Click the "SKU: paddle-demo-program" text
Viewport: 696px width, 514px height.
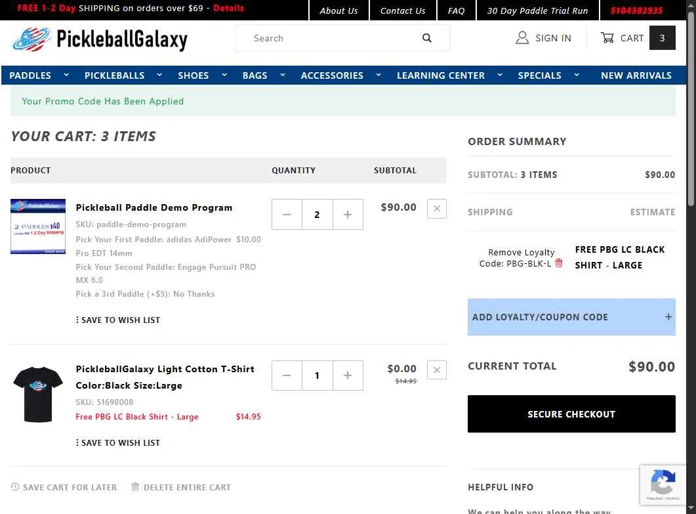pos(131,225)
